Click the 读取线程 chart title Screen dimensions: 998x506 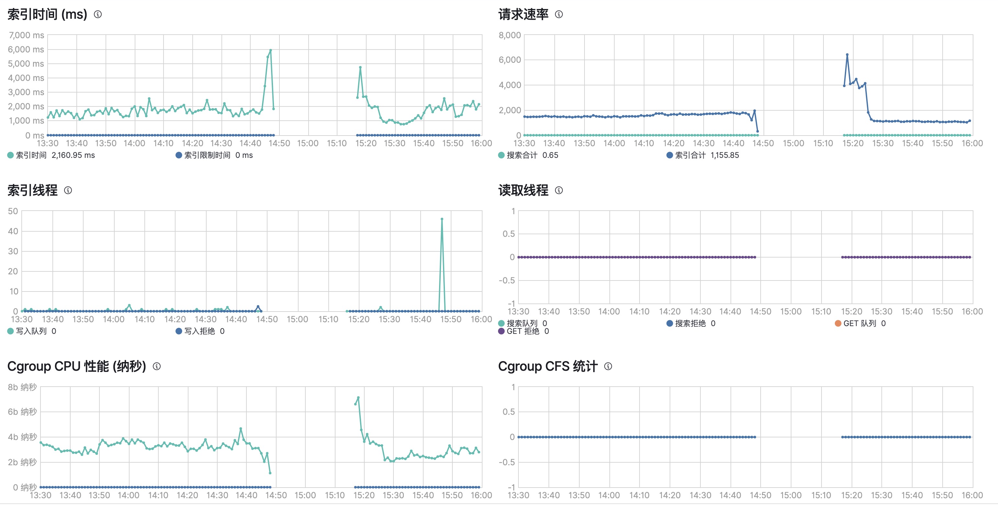click(x=523, y=190)
